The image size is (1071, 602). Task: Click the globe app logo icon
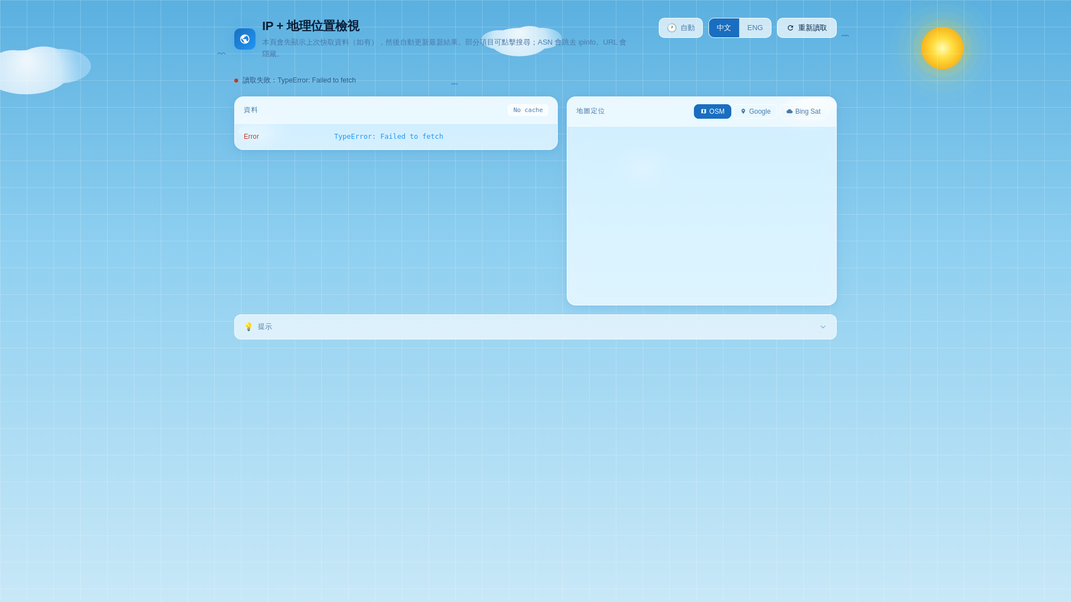click(245, 39)
